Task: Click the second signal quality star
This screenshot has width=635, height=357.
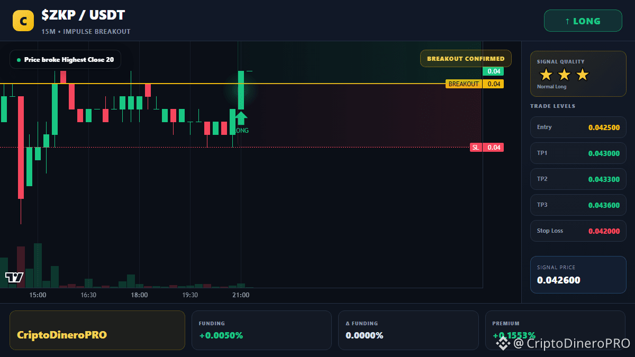Action: click(x=564, y=75)
